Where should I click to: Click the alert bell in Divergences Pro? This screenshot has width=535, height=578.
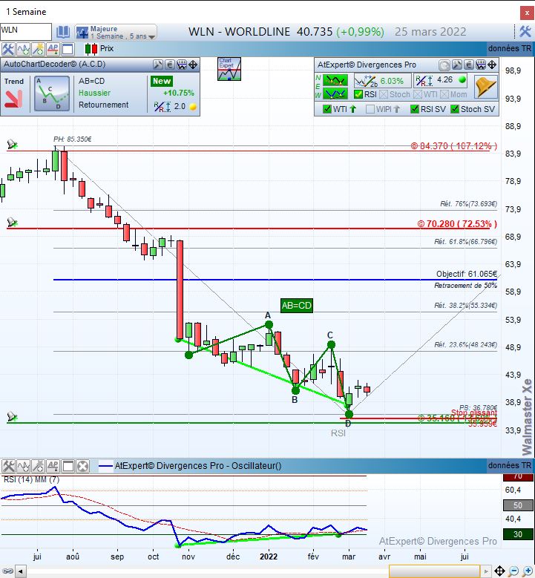[485, 87]
